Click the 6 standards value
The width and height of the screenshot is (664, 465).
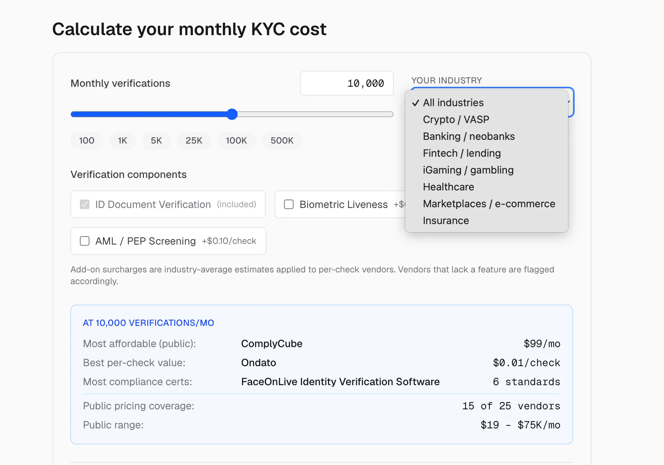(x=527, y=382)
